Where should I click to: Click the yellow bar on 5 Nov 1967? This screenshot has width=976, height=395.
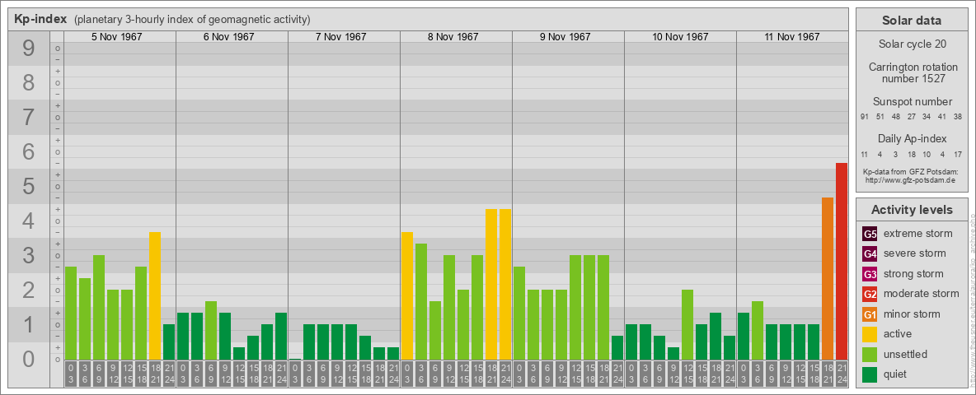tap(155, 295)
